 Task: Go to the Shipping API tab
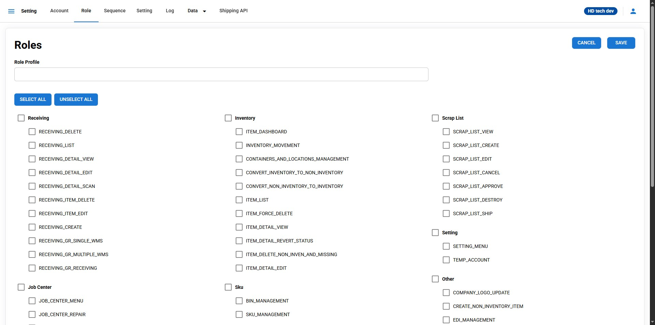click(233, 11)
